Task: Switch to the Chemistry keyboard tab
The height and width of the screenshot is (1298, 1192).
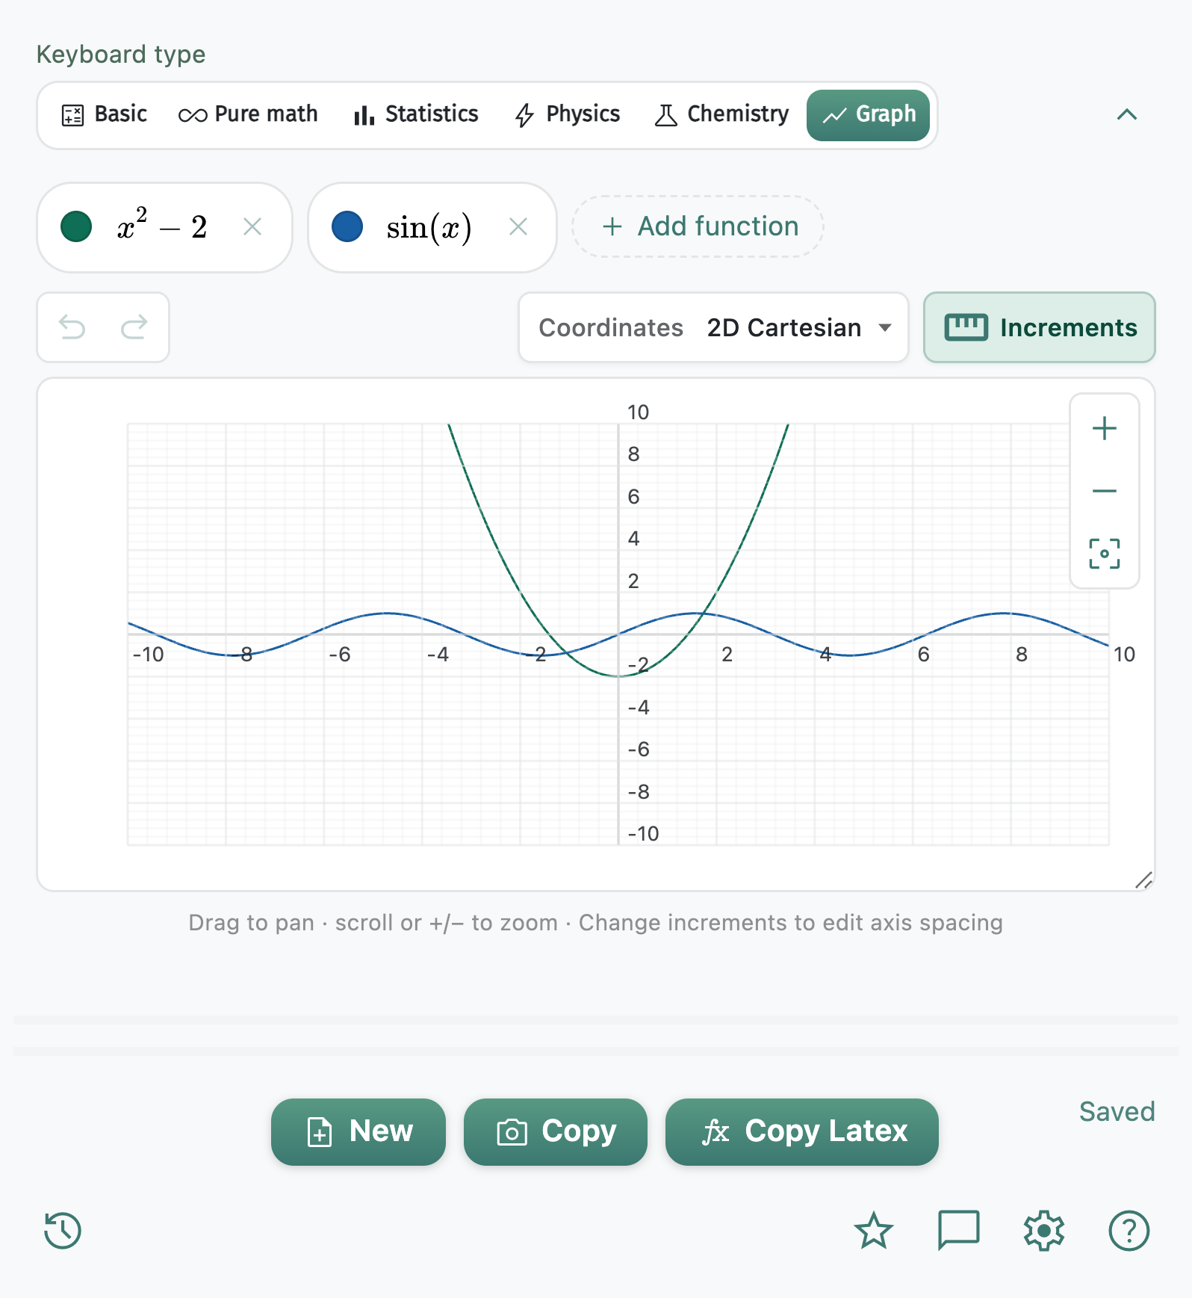Action: [721, 114]
